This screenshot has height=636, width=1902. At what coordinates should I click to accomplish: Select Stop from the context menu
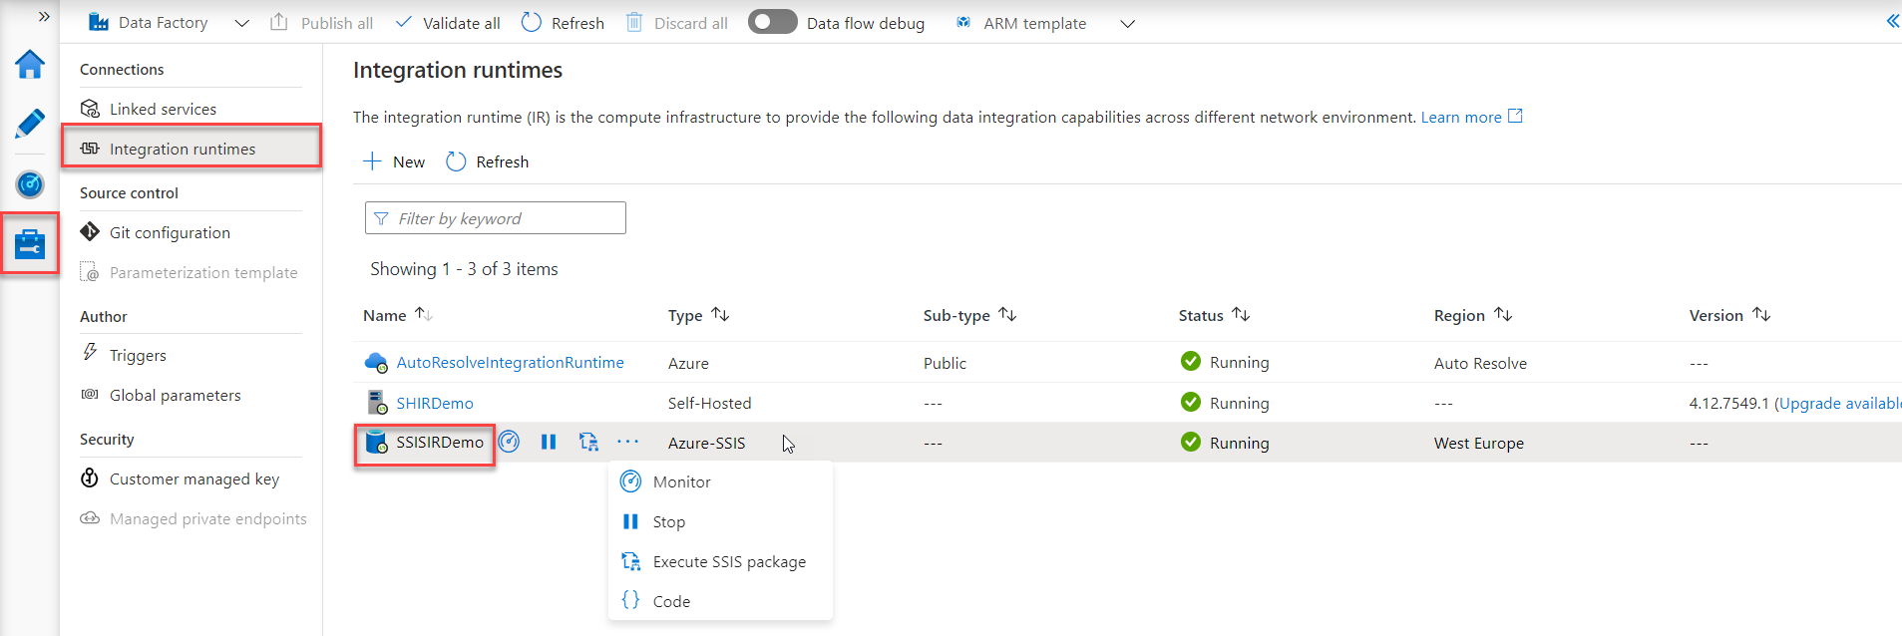pyautogui.click(x=668, y=521)
